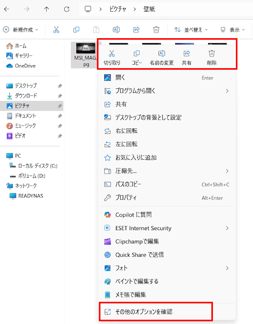Screen dimensions: 253x324
Task: Refresh the current folder view
Action: coord(67,9)
